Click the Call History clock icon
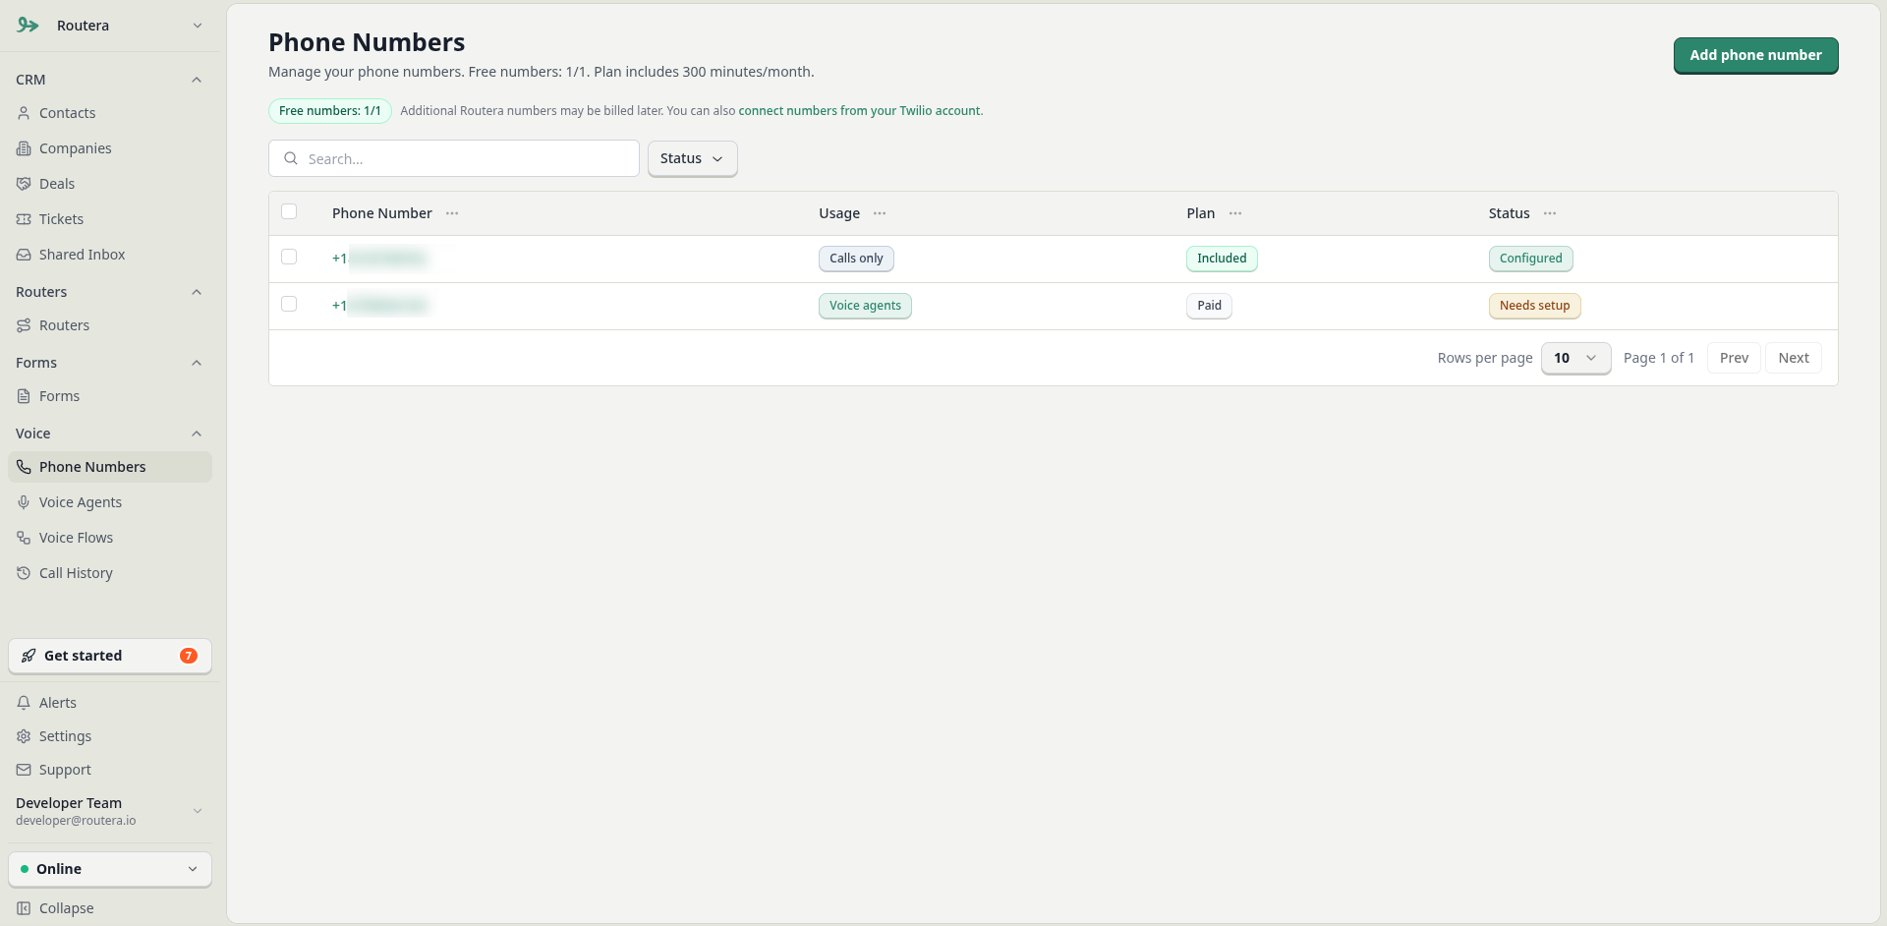 click(x=24, y=573)
